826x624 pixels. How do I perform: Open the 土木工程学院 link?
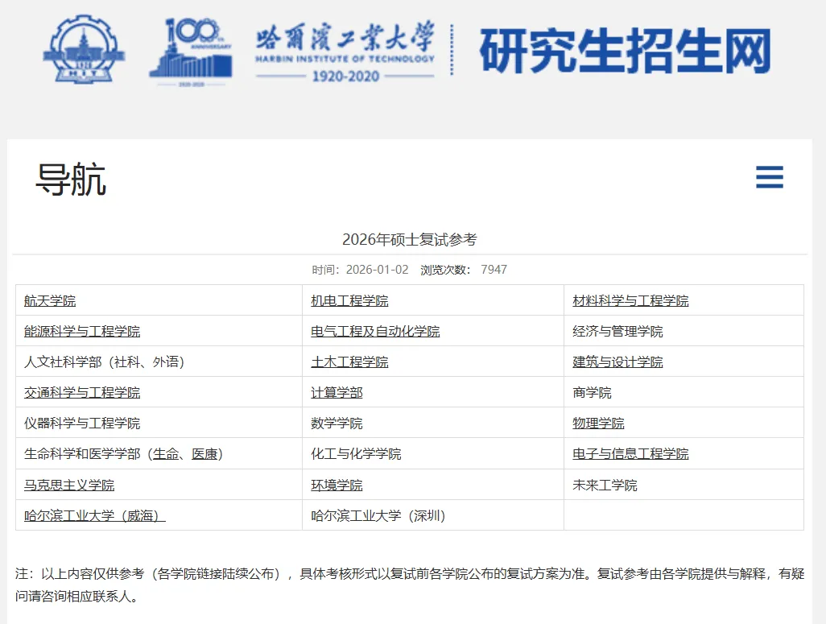coord(349,362)
